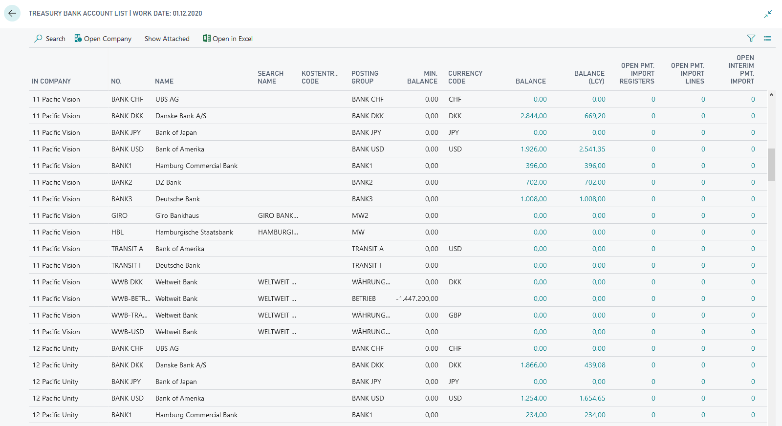Viewport: 782px width, 426px height.
Task: Click balance 1.008,00 for Deutsche Bank BANK3
Action: pyautogui.click(x=533, y=199)
